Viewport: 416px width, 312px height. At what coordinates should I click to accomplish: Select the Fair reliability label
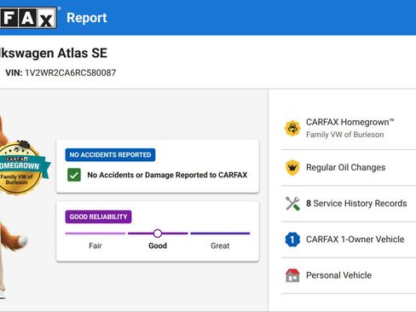95,246
